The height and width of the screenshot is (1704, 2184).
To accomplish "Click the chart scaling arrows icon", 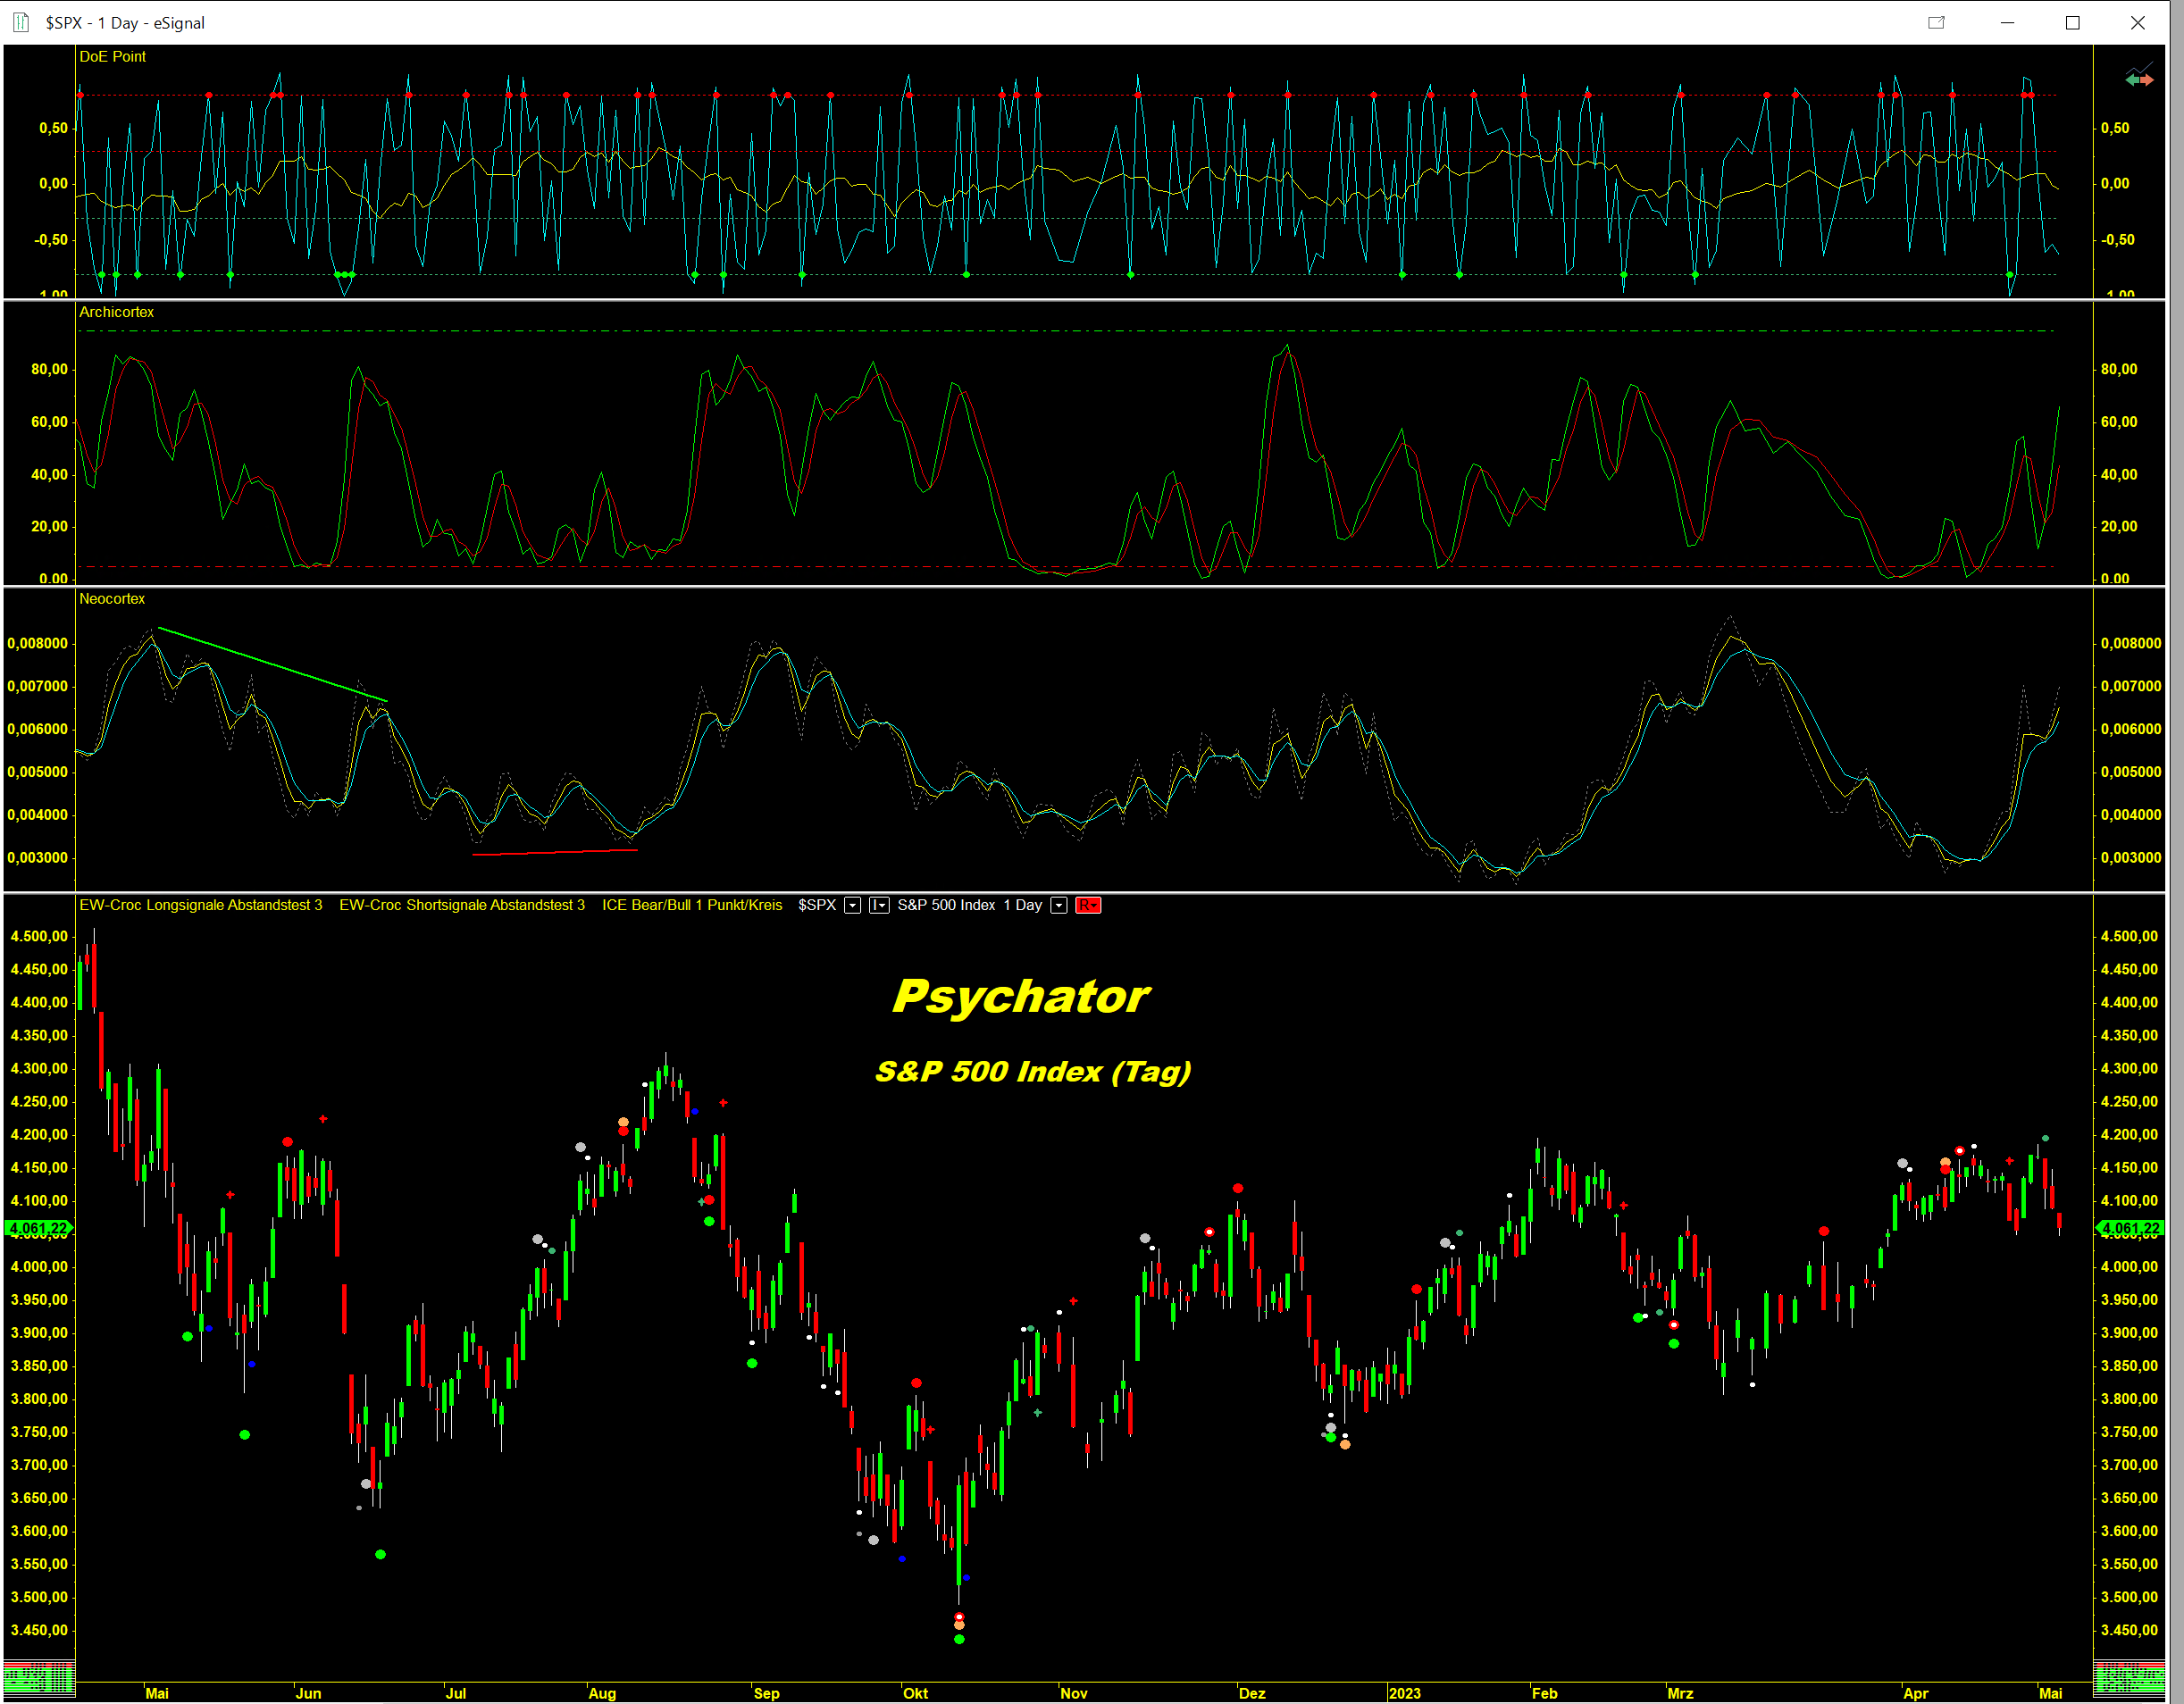I will coord(2138,77).
